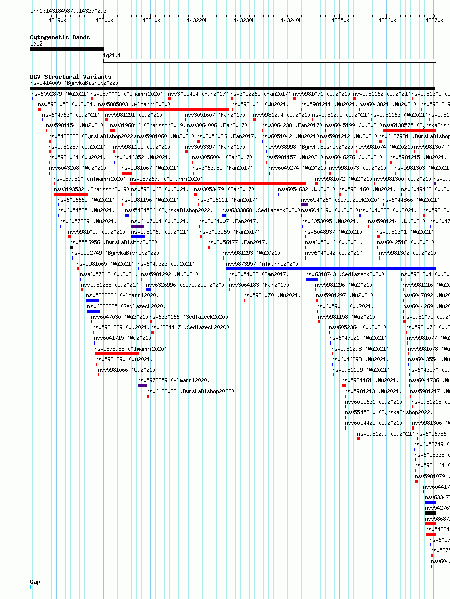Click nsv6540260 purple variant bar
Image resolution: width=450 pixels, height=599 pixels.
click(304, 205)
